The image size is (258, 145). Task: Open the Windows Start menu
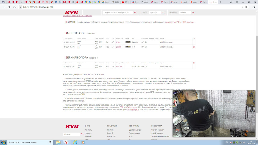pos(3,142)
